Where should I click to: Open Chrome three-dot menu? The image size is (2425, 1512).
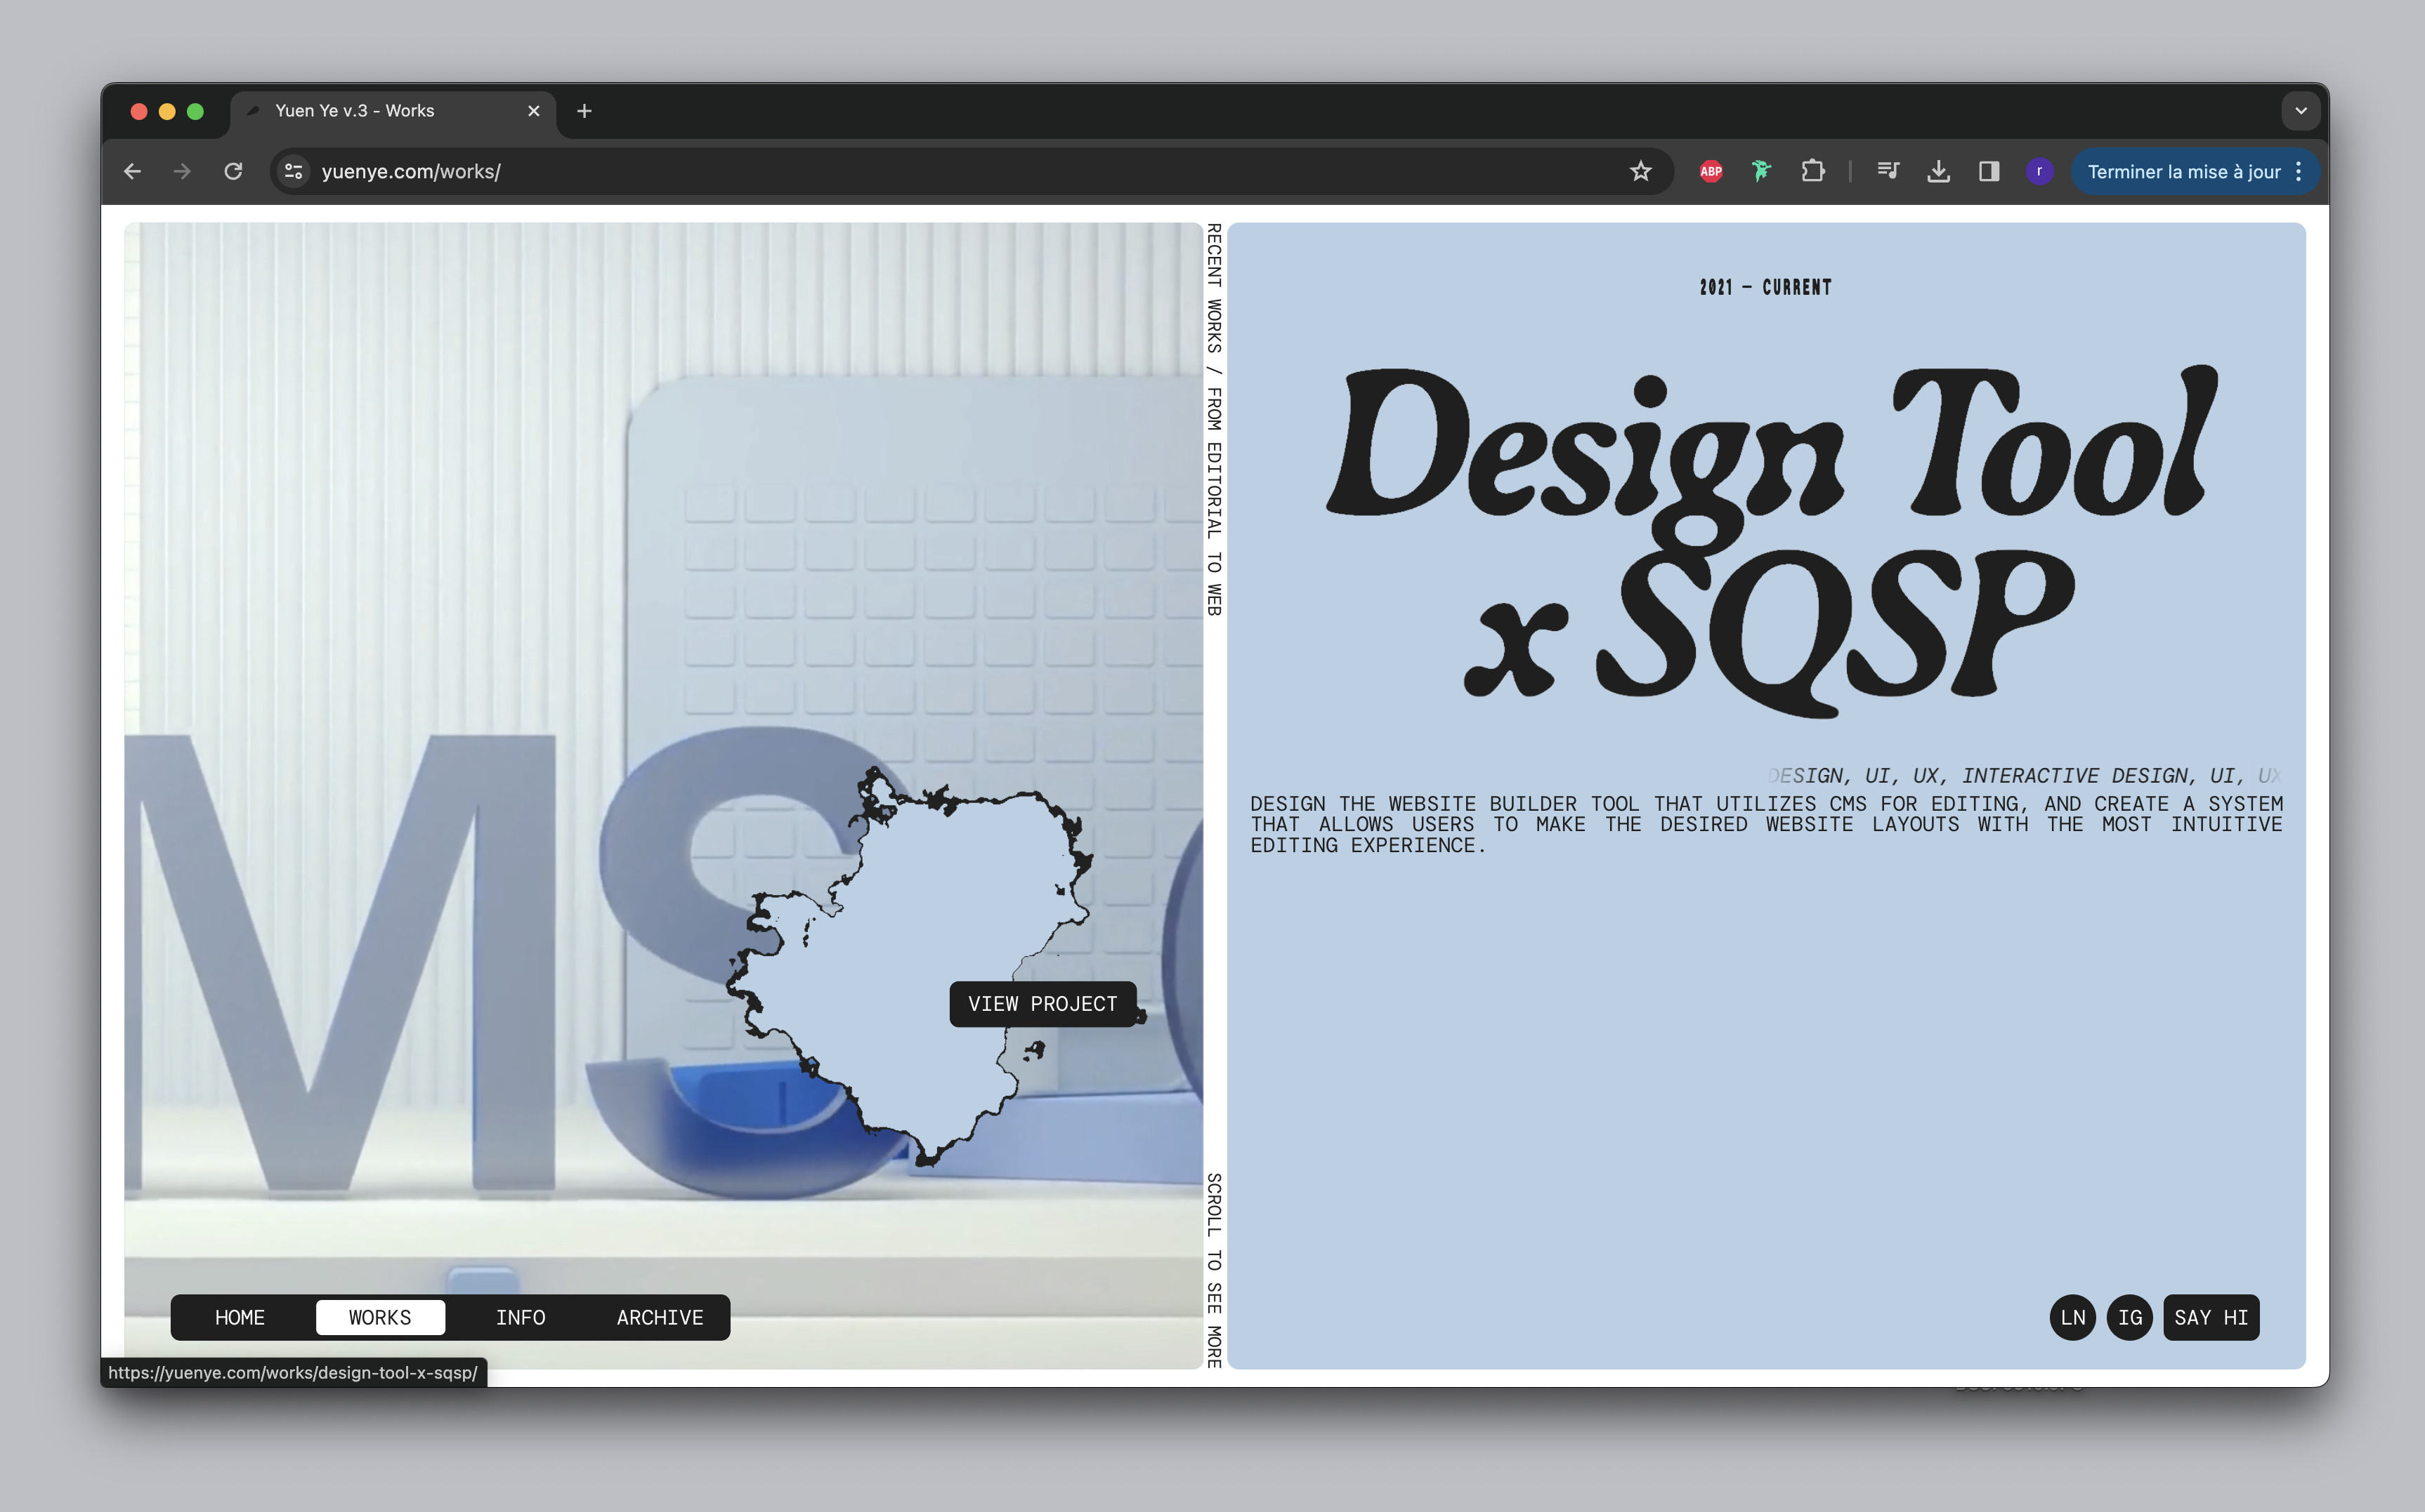2299,171
